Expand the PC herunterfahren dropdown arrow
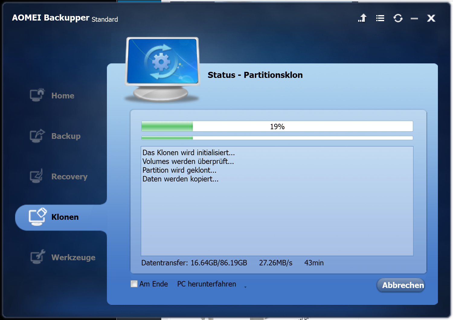Image resolution: width=453 pixels, height=320 pixels. click(245, 287)
